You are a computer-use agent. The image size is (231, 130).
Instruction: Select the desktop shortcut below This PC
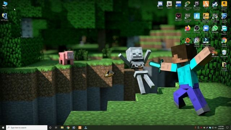pos(5,17)
